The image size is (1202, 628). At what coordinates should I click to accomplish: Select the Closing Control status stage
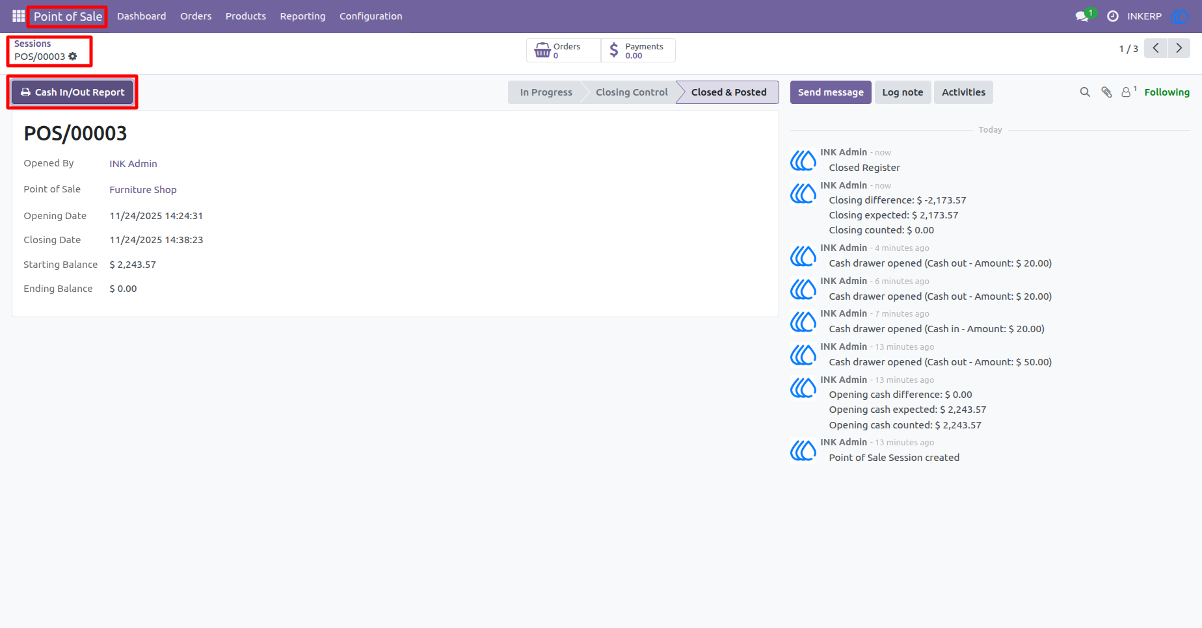click(632, 92)
